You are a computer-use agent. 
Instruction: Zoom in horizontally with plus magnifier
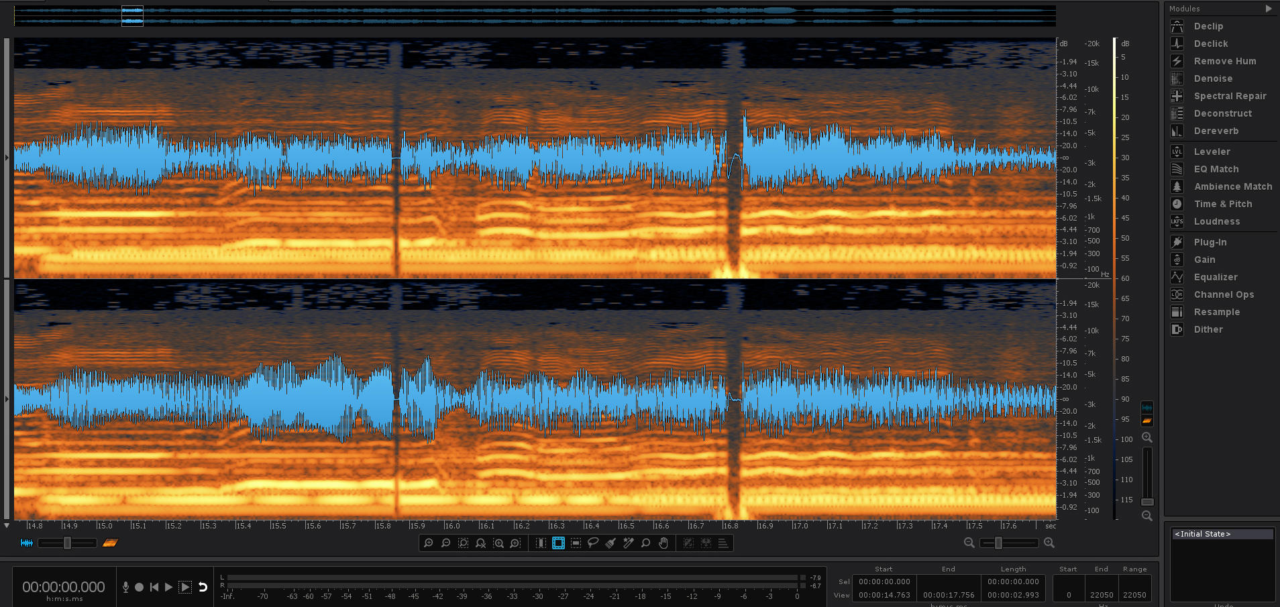[x=1049, y=543]
